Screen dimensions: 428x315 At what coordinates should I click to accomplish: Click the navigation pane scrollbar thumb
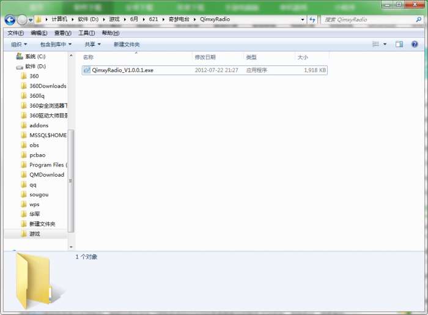pos(71,180)
